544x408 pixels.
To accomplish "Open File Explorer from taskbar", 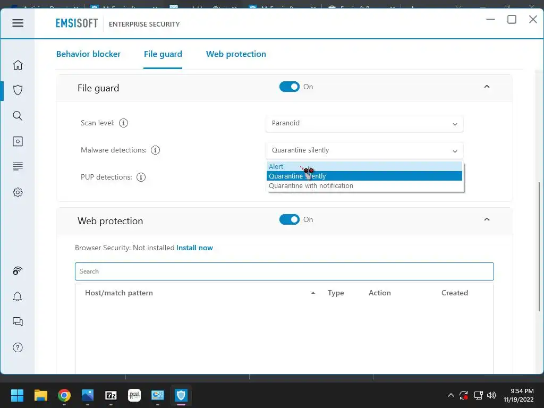I will [40, 395].
